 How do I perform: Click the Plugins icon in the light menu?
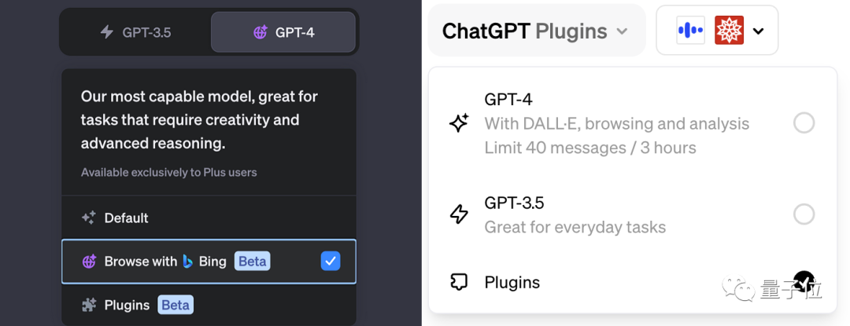point(459,283)
